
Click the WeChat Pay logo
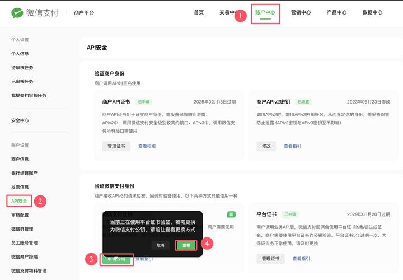(x=35, y=12)
